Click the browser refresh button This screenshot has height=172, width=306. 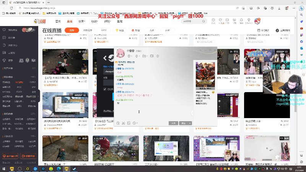[11, 8]
